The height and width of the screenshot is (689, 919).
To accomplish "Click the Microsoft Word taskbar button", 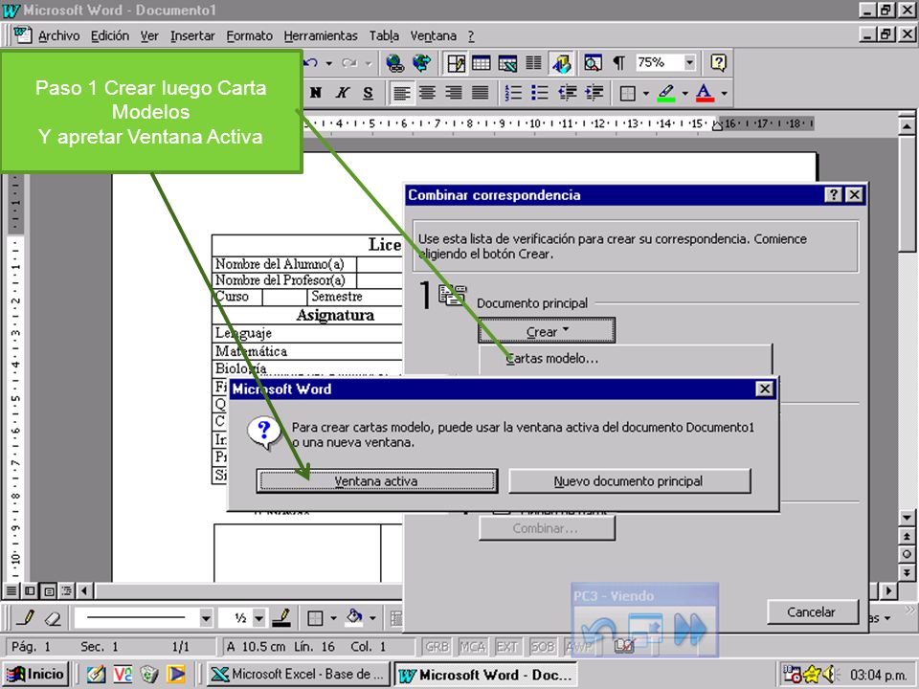I will (486, 675).
